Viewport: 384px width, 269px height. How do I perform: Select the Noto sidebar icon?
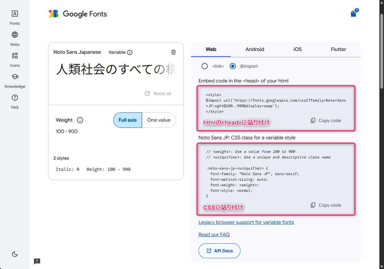pos(15,38)
